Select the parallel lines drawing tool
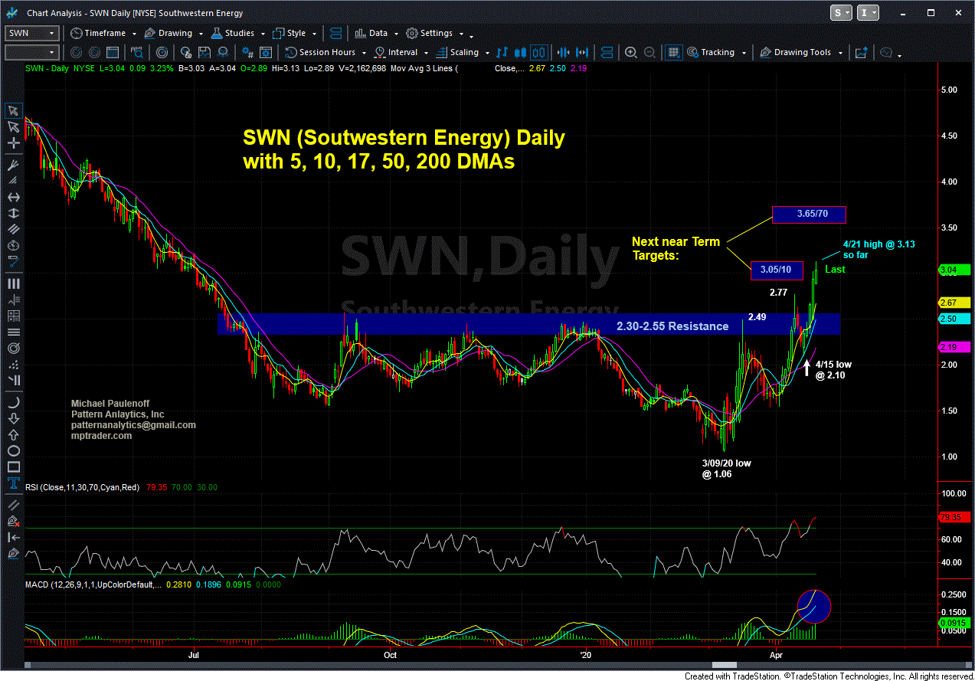Screen dimensions: 975x681 coord(13,230)
